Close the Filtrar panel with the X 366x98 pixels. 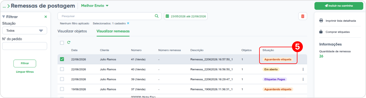click(x=46, y=17)
